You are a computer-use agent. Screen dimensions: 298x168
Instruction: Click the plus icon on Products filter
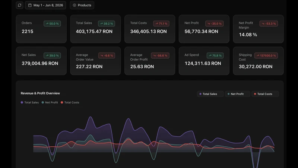(x=74, y=5)
